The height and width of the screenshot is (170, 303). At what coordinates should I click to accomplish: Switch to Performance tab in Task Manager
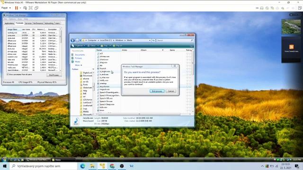(38, 23)
